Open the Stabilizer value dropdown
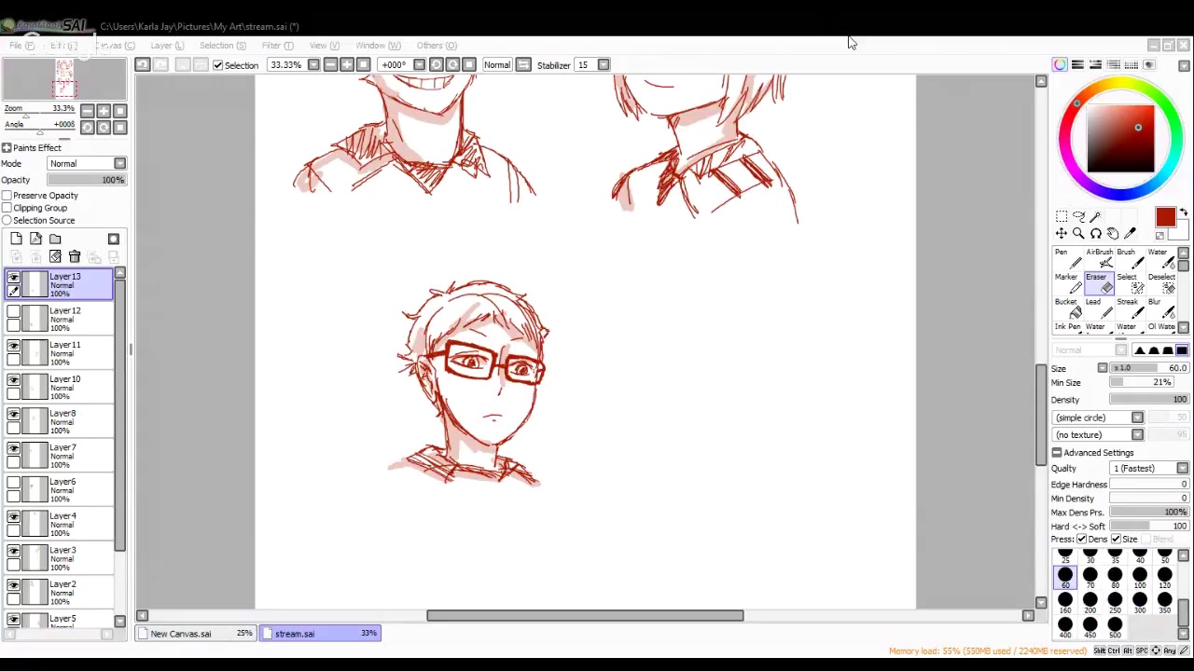1194x671 pixels. click(604, 65)
